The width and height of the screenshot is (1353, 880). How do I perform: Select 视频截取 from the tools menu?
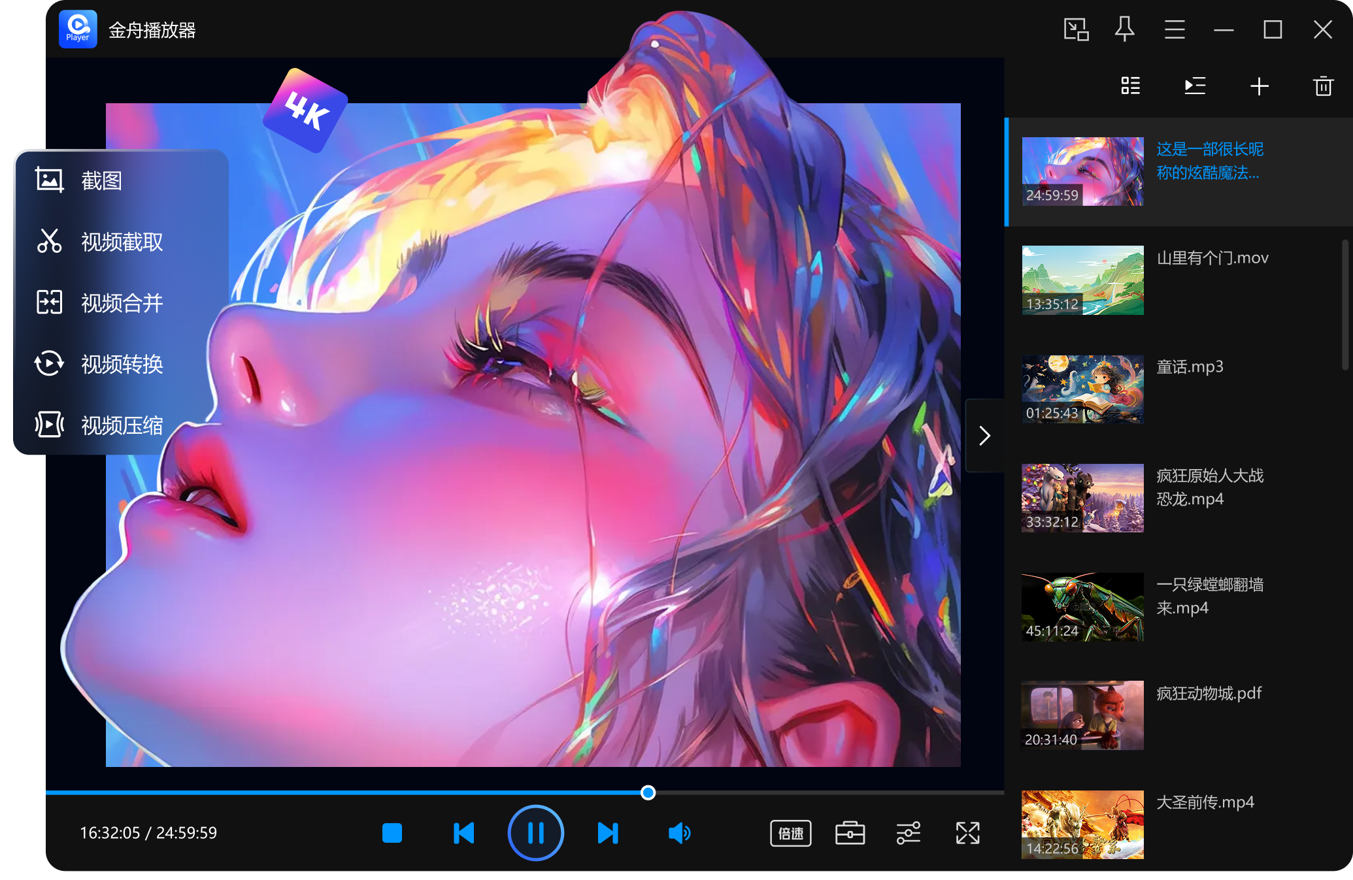coord(122,242)
